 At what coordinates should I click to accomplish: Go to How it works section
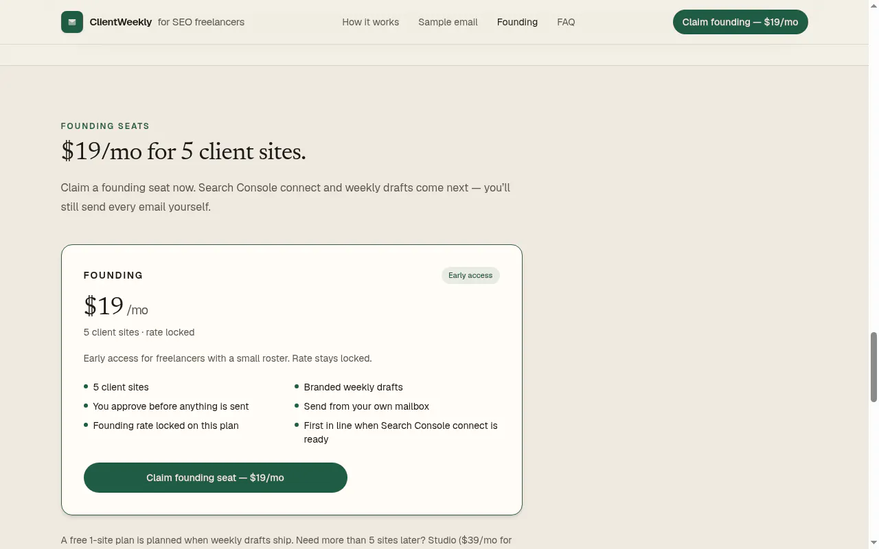(x=371, y=22)
